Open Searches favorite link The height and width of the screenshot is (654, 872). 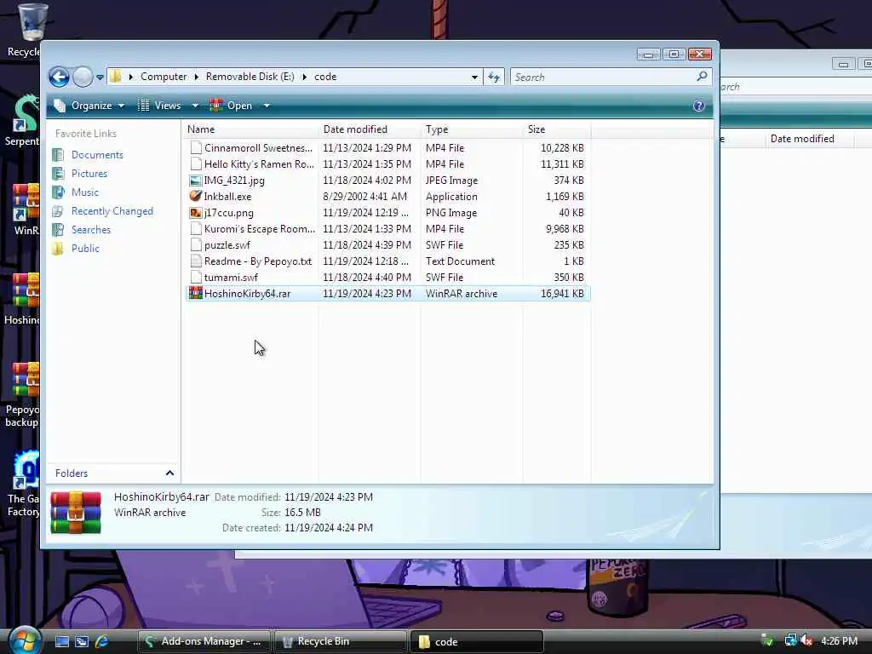click(x=90, y=230)
